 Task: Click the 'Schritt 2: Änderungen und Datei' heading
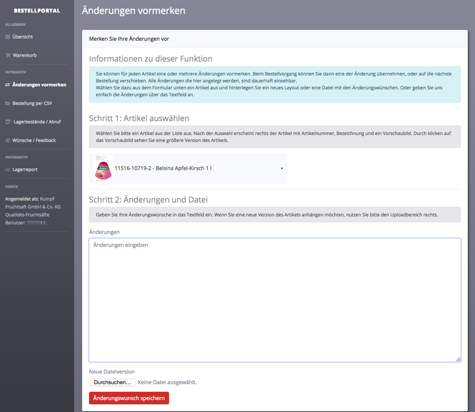148,199
